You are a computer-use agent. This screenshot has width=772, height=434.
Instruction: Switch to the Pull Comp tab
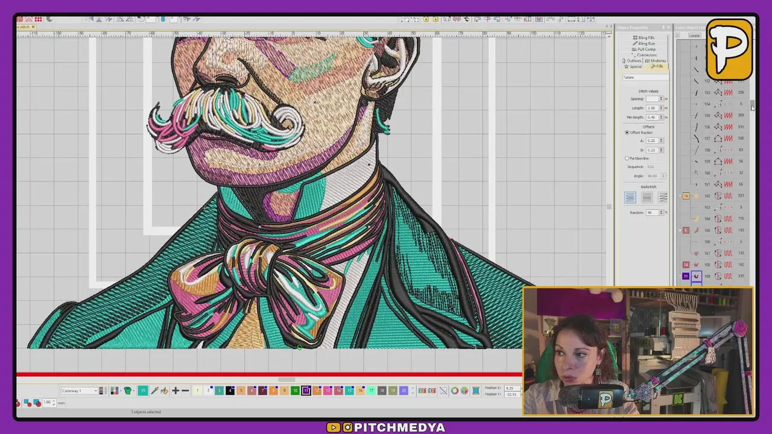[x=644, y=49]
